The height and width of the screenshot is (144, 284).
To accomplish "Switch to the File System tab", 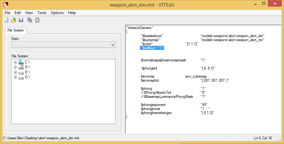I will (16, 30).
